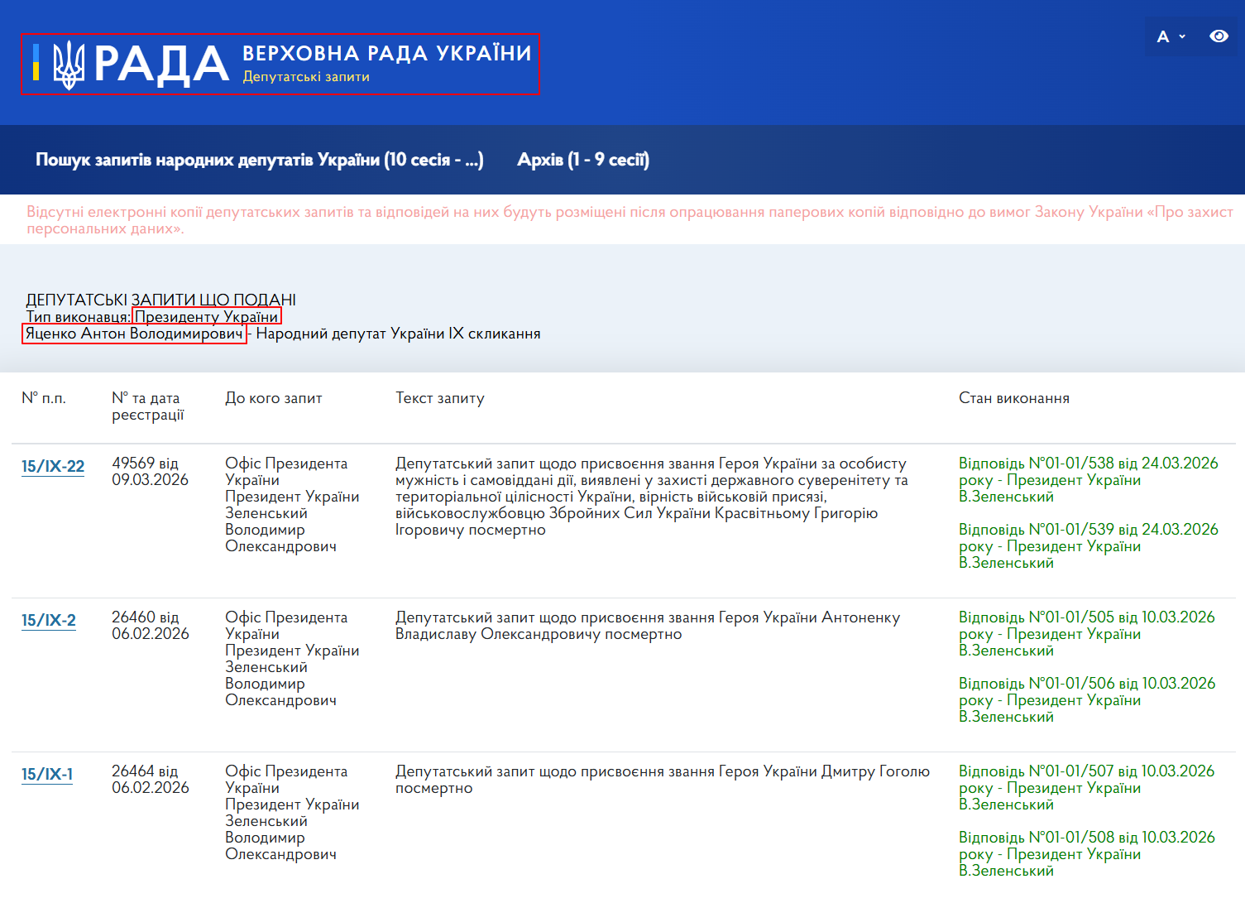Click the '№ п.п.' column header

44,398
